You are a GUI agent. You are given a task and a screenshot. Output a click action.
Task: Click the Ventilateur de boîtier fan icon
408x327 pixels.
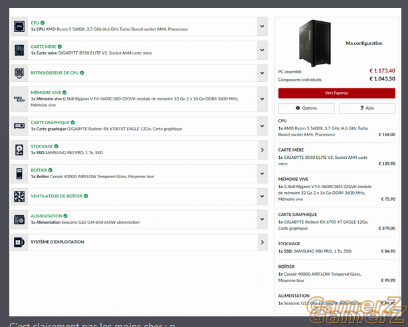pos(19,197)
